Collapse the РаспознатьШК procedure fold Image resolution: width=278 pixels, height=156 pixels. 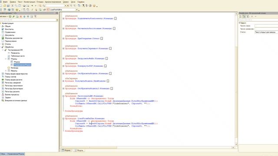click(63, 96)
